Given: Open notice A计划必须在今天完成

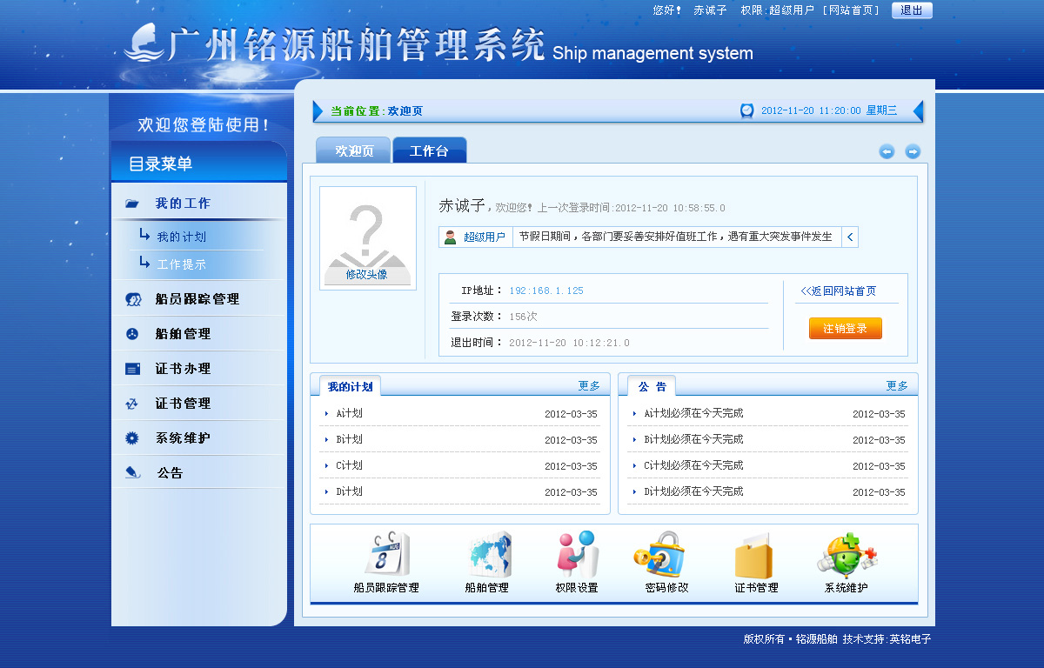Looking at the screenshot, I should 693,414.
